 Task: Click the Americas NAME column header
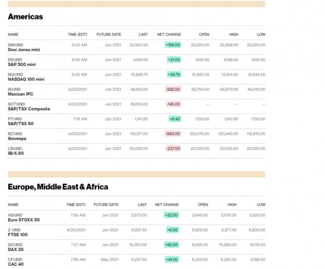click(13, 34)
